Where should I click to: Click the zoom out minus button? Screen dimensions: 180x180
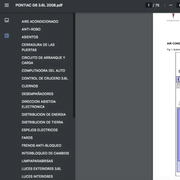click(x=171, y=5)
